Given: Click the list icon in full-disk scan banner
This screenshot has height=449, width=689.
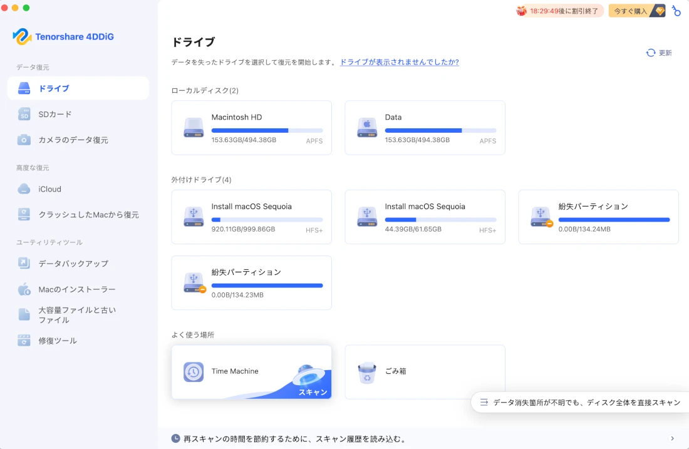Looking at the screenshot, I should click(484, 402).
